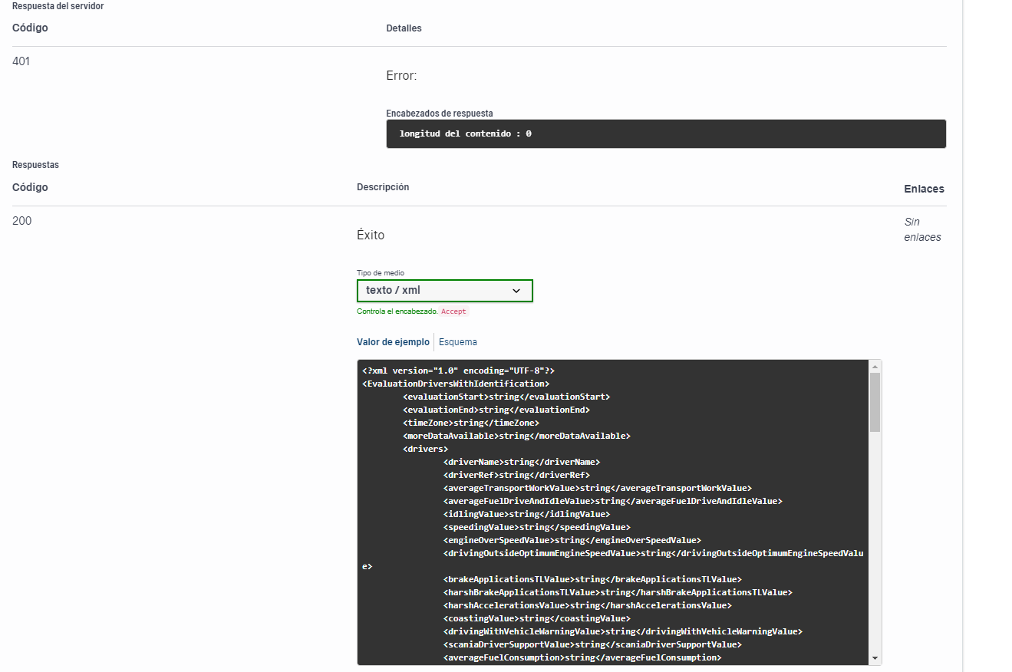Click the idlingValue XML line
1012x672 pixels.
[526, 514]
